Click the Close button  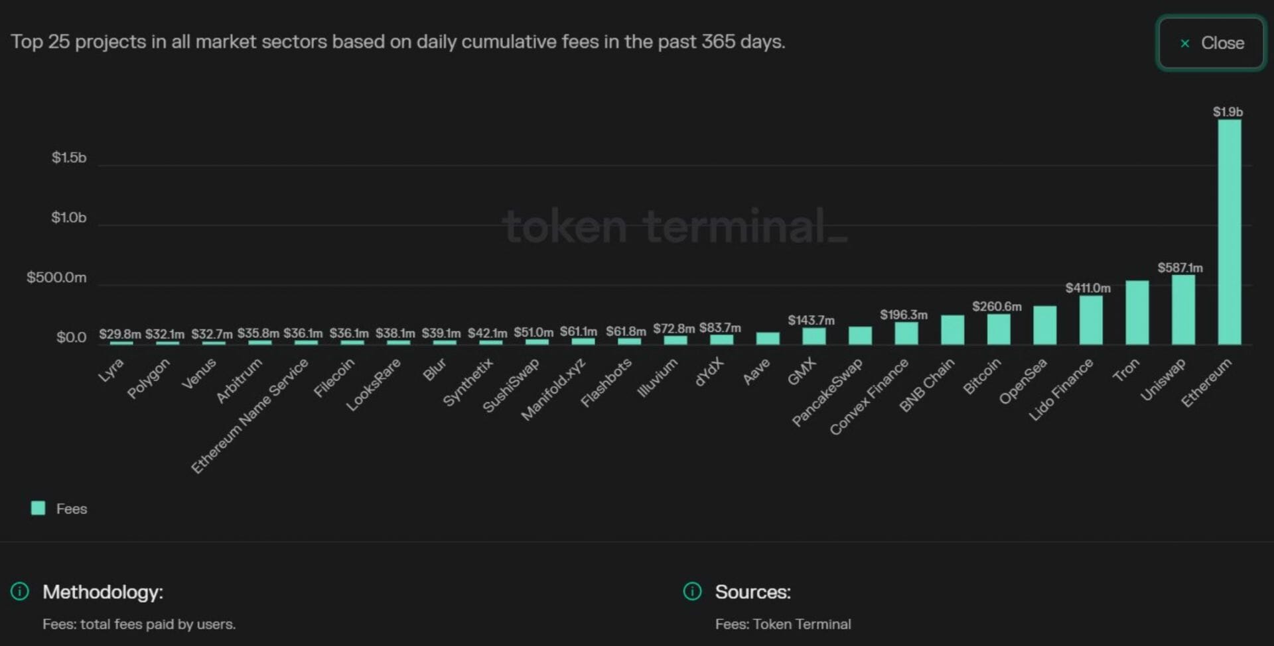pos(1211,43)
